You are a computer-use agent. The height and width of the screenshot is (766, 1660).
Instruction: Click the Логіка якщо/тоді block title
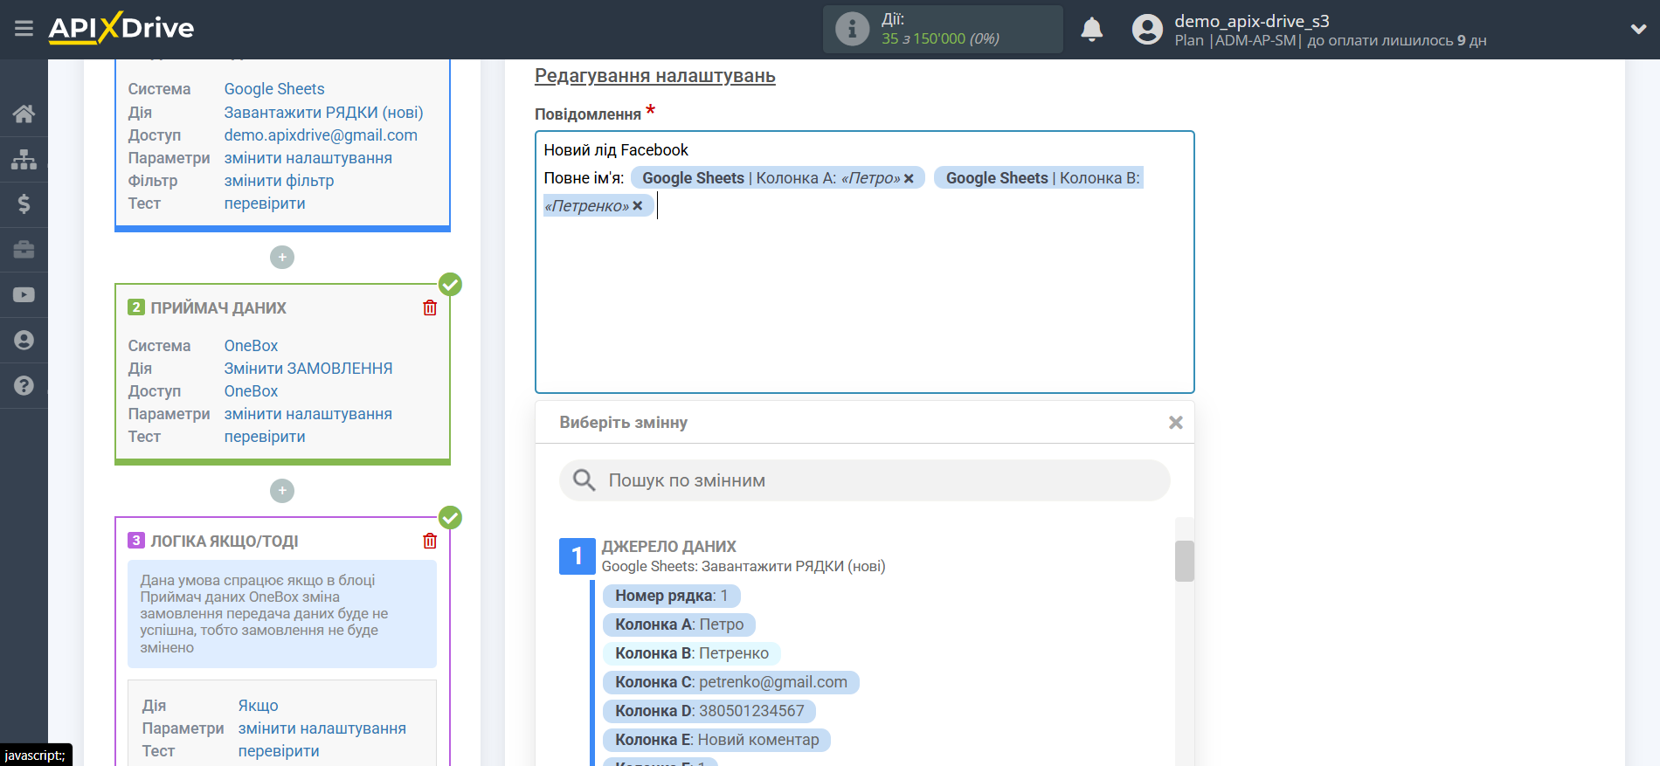225,542
